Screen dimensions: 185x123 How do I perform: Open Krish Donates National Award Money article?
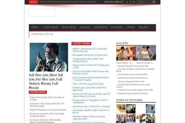[x=91, y=79]
